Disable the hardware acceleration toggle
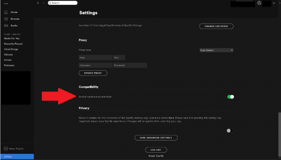281x160 pixels. pyautogui.click(x=230, y=97)
